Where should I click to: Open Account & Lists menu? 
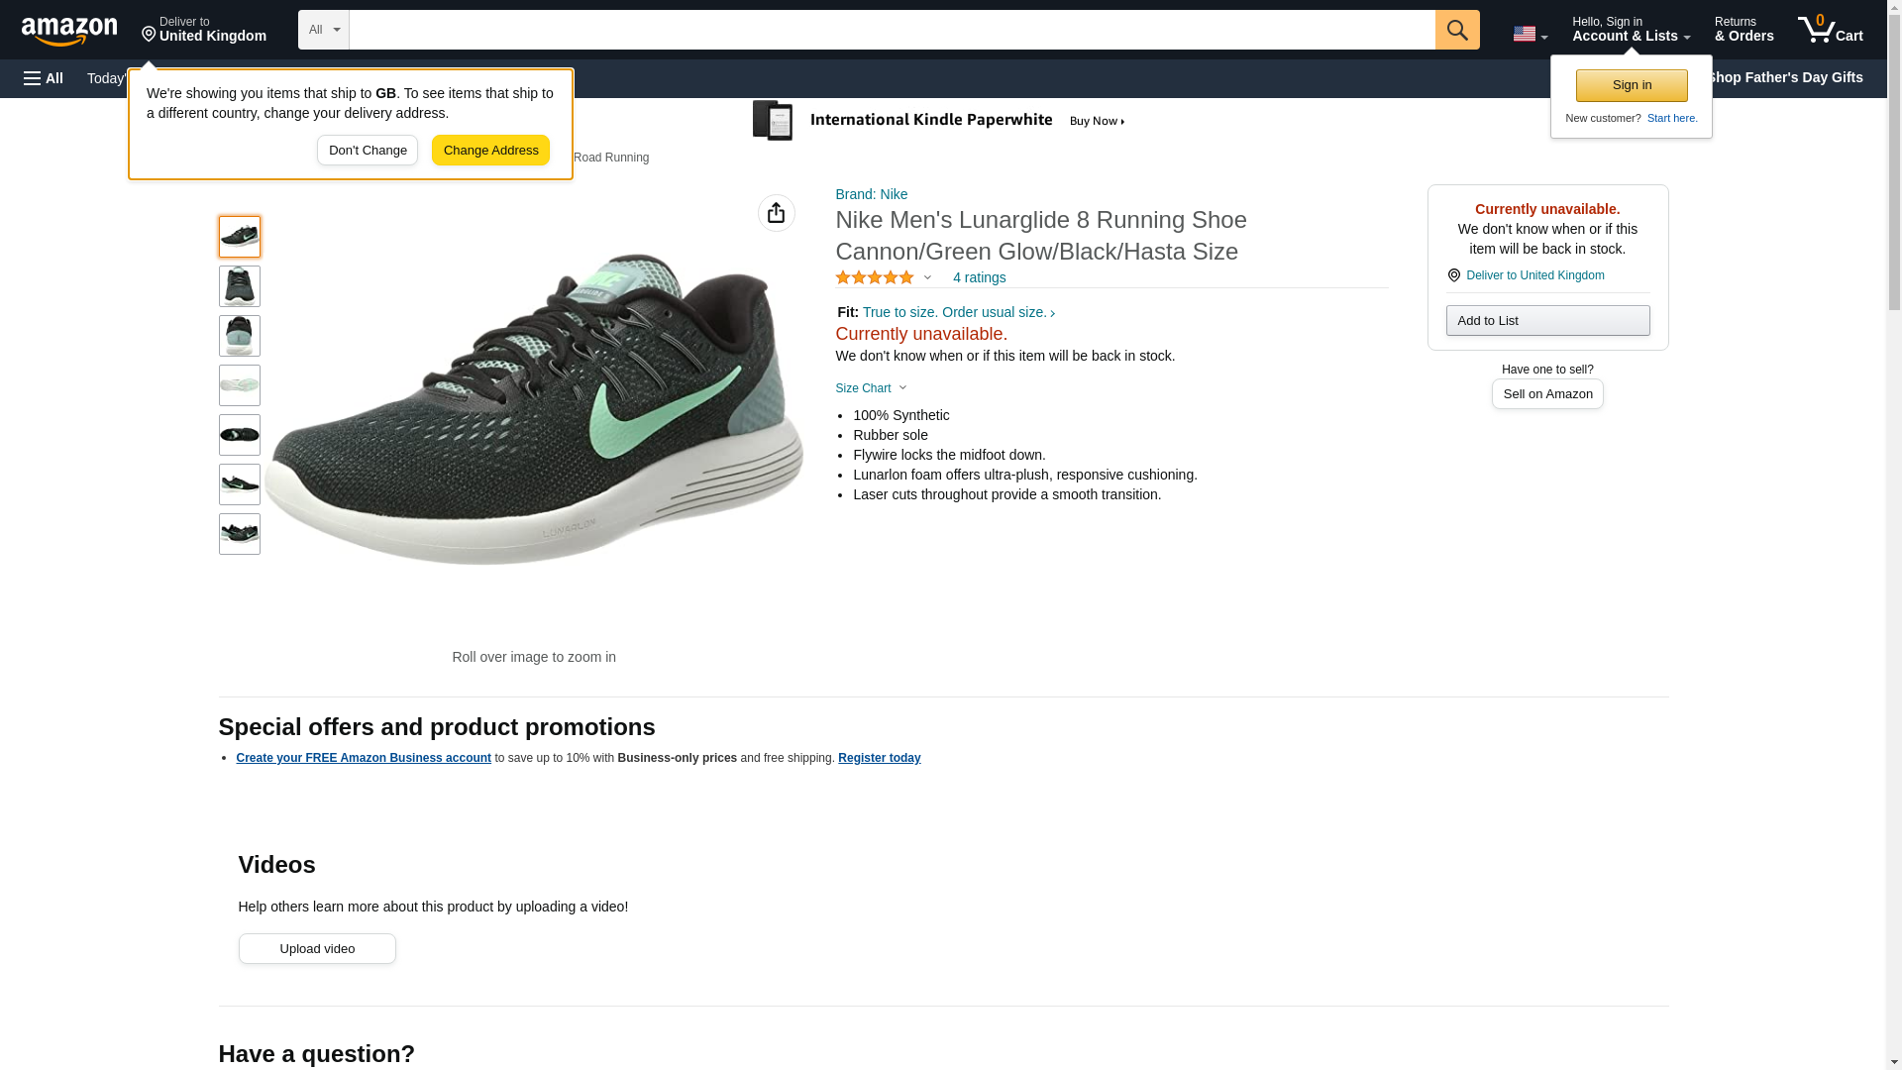coord(1631,30)
